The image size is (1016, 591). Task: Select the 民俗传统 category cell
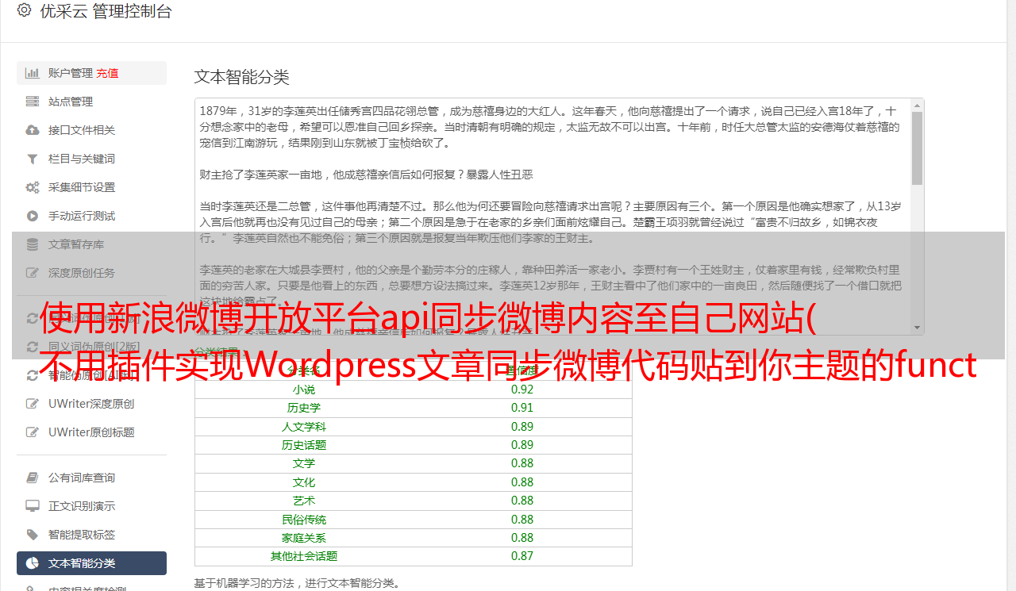(304, 520)
